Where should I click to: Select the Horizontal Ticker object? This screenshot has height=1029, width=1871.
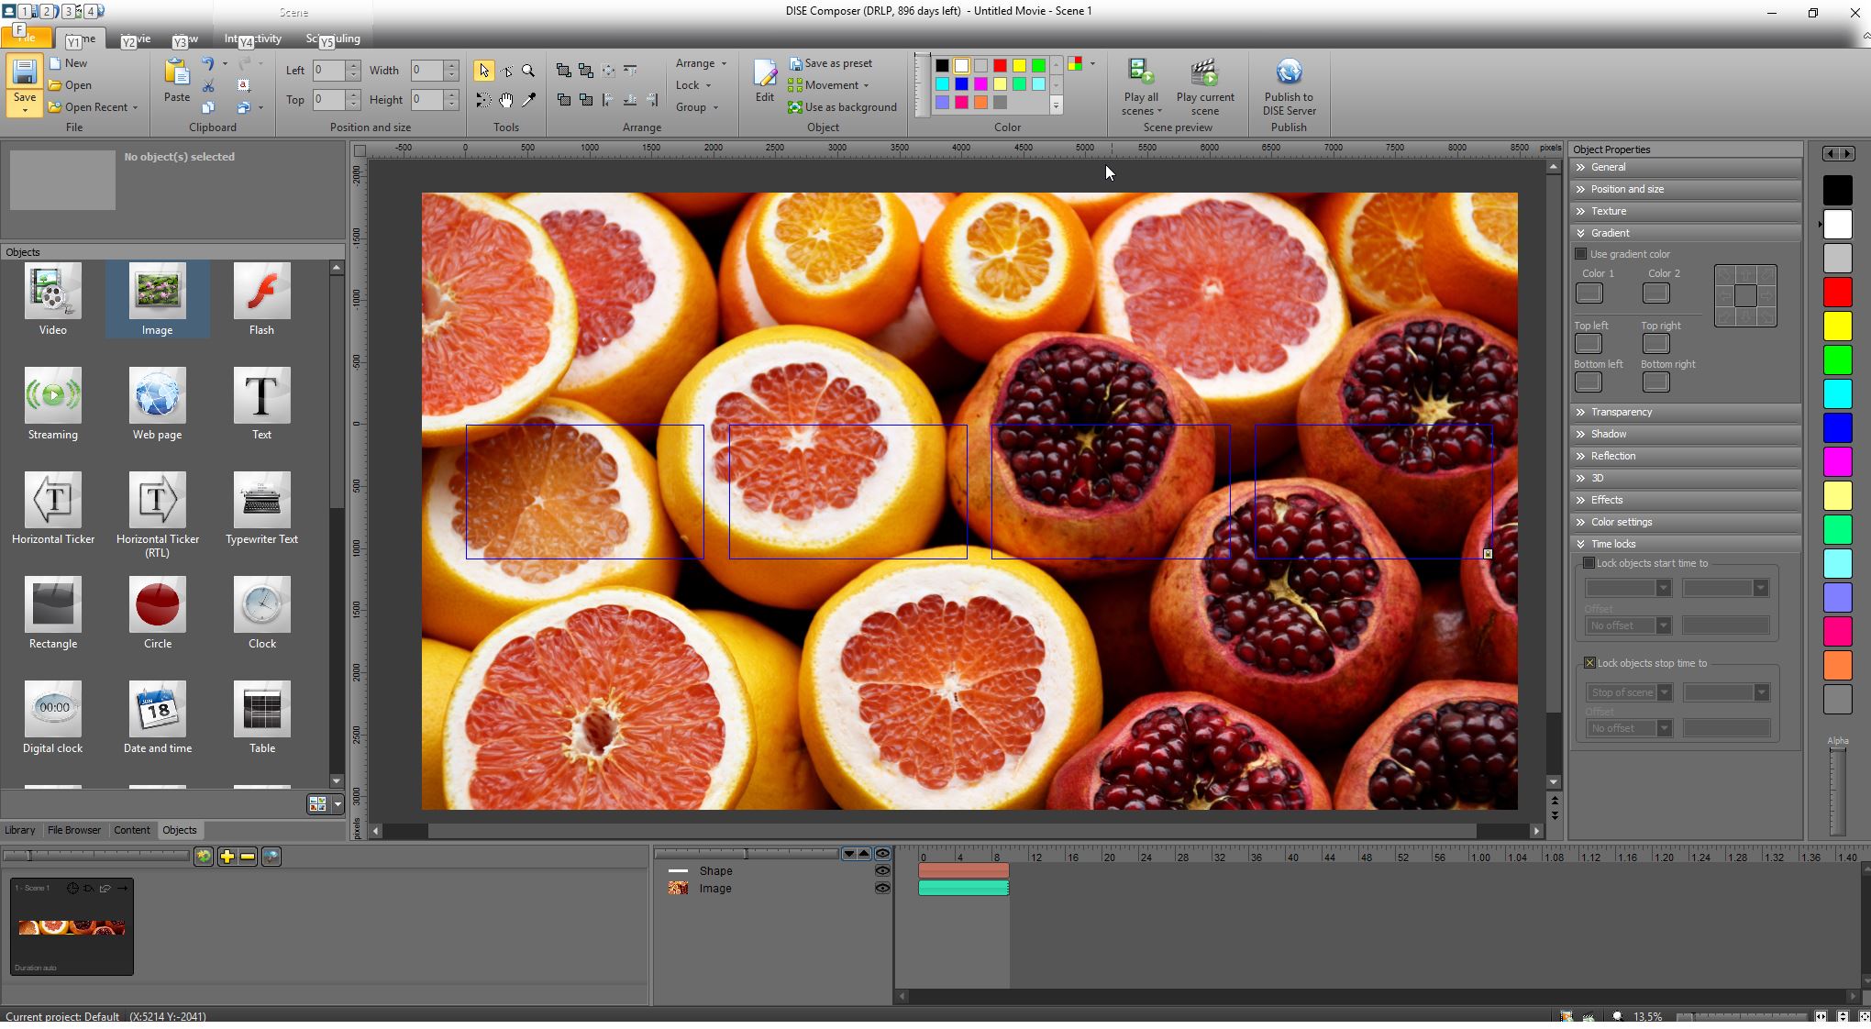pos(53,501)
